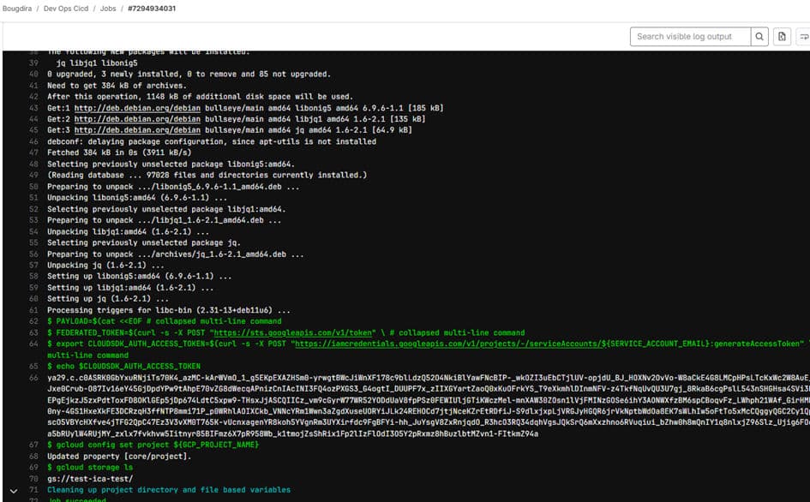The height and width of the screenshot is (502, 810).
Task: Click the search magnifier icon button
Action: tap(759, 37)
